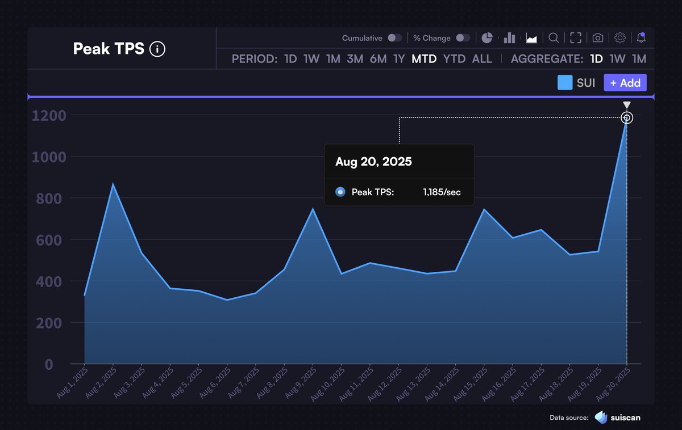Open the Peak TPS info icon
This screenshot has width=682, height=430.
157,49
